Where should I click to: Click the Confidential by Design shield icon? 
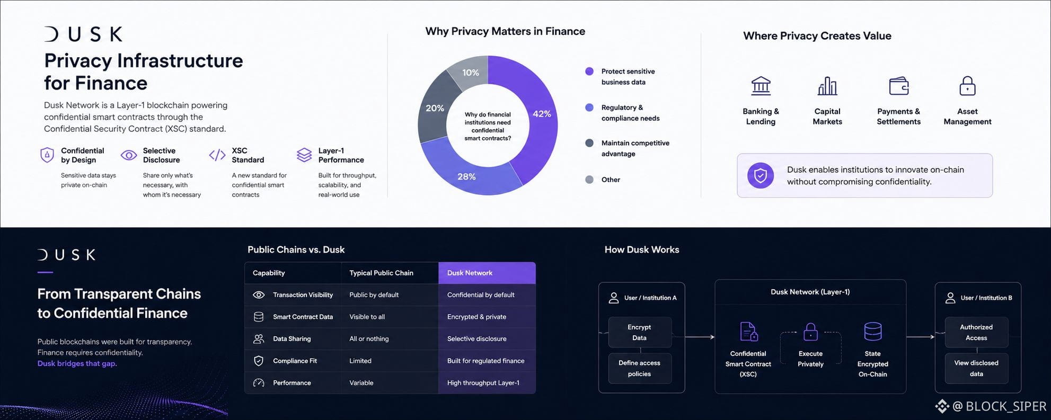pos(47,155)
